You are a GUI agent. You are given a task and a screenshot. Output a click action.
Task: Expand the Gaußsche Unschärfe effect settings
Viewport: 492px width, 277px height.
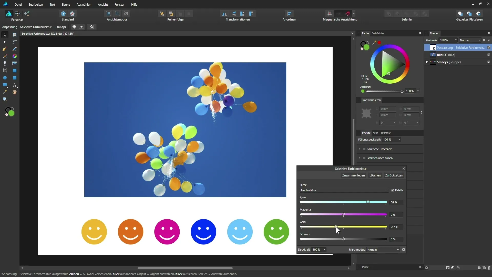coord(360,149)
